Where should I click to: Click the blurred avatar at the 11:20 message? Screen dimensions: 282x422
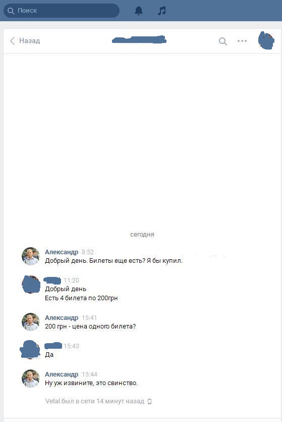(x=31, y=285)
